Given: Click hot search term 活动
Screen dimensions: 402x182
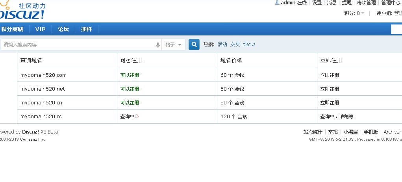Looking at the screenshot, I should (222, 45).
